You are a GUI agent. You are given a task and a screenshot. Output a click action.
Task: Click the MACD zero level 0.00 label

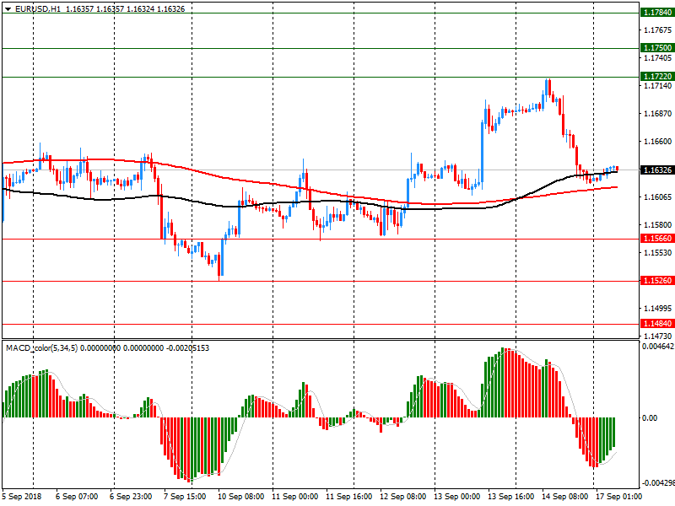pos(650,417)
